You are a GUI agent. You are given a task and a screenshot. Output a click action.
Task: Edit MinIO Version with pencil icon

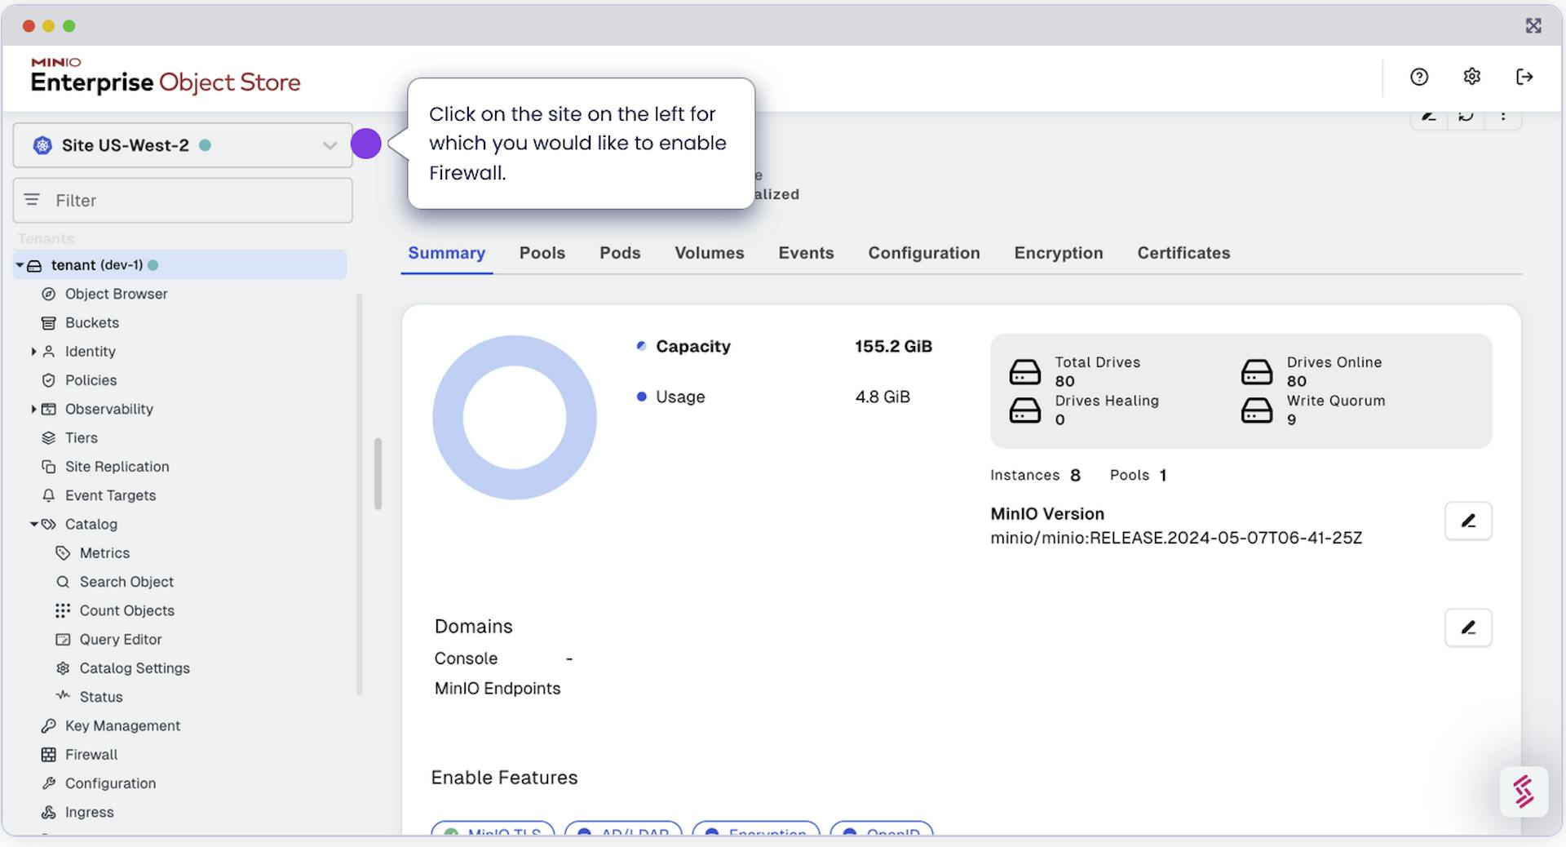click(1468, 521)
